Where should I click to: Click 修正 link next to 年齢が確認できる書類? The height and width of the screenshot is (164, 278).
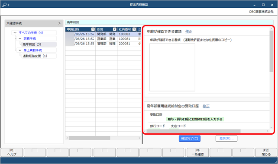[189, 32]
